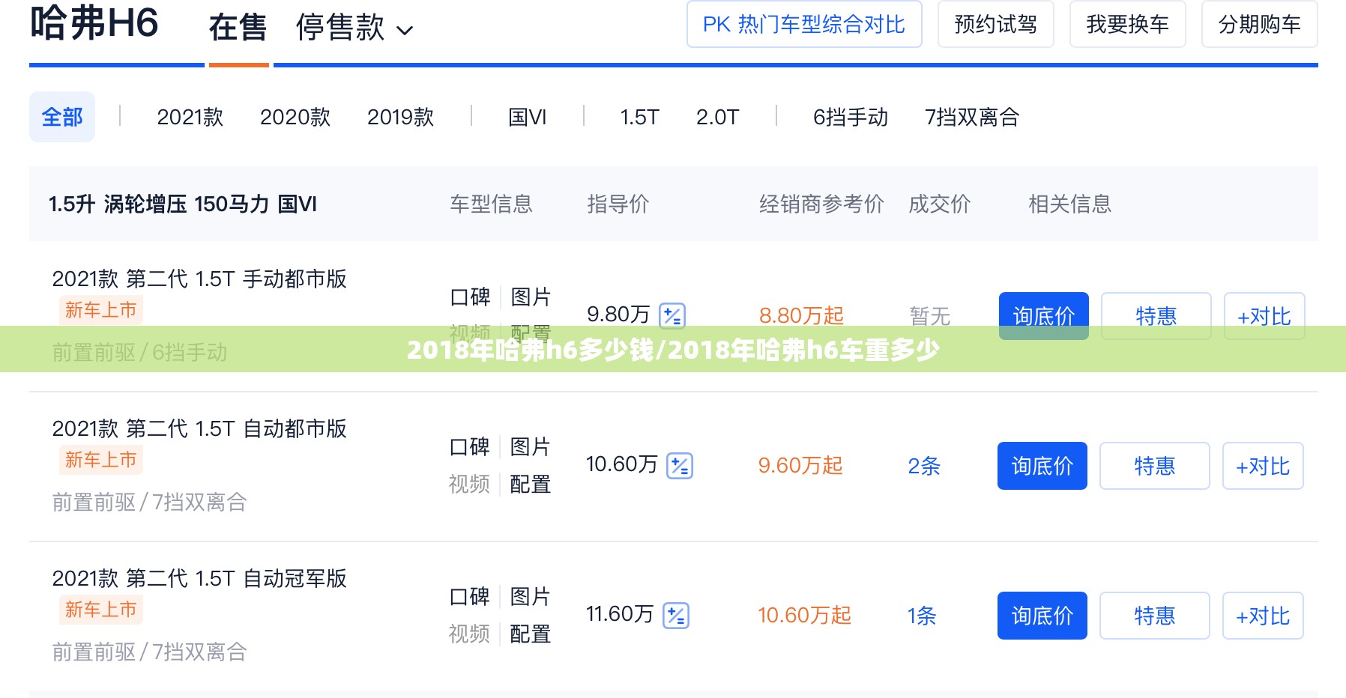Open 2021款 第二代 1.5T 手动都市版 model
This screenshot has width=1346, height=698.
pos(199,279)
